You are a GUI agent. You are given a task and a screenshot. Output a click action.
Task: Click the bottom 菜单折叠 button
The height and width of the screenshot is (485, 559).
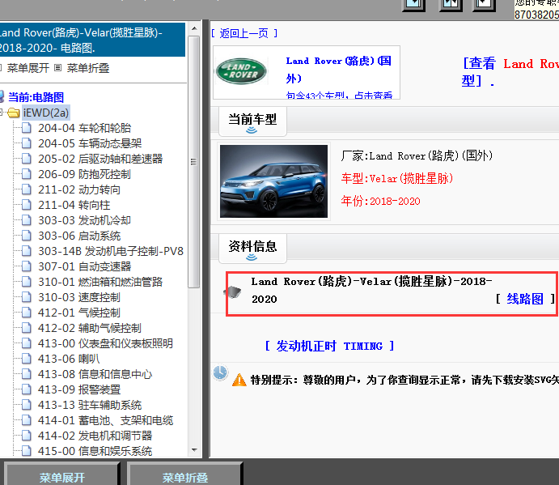(x=185, y=475)
